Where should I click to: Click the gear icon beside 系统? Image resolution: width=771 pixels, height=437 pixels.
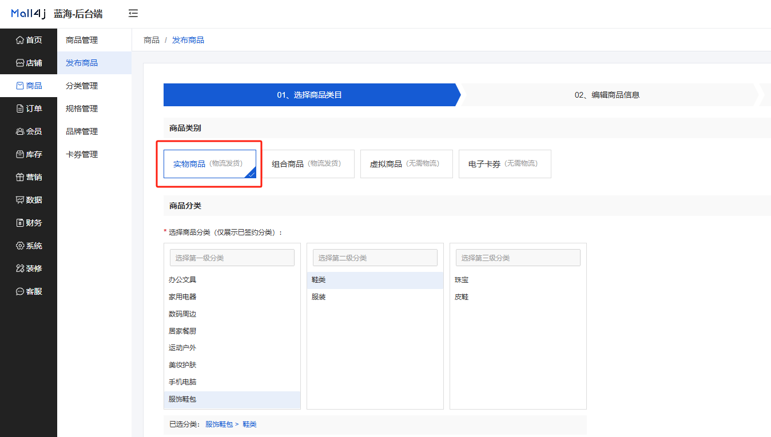pyautogui.click(x=20, y=246)
